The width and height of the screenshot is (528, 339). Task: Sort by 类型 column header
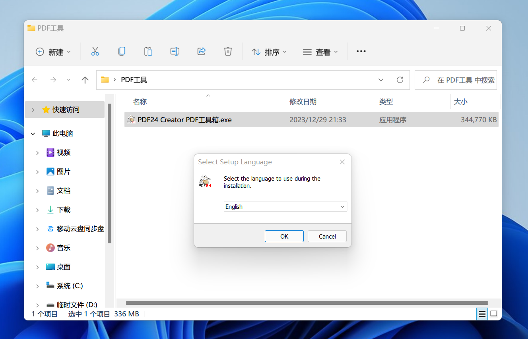tap(386, 102)
